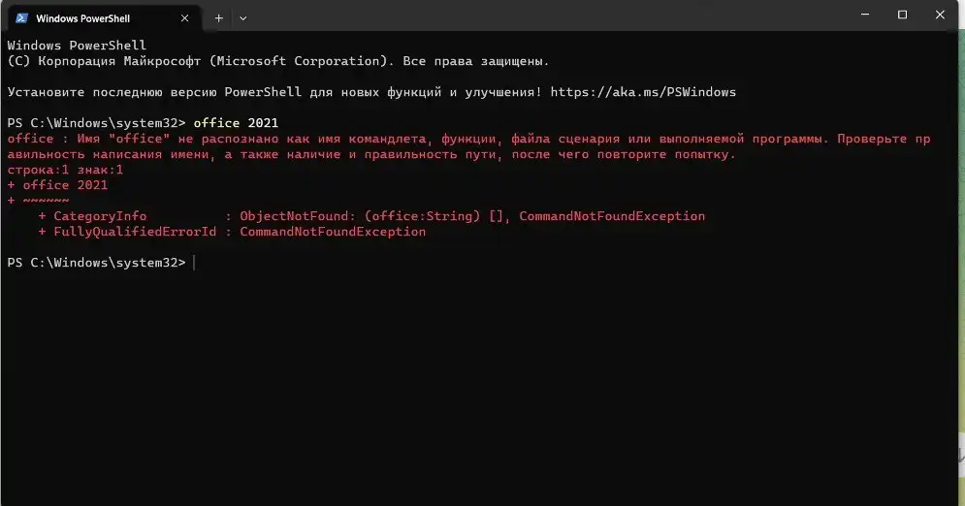Click the FullyQualifiedErrorId error line
Image resolution: width=965 pixels, height=506 pixels.
232,232
